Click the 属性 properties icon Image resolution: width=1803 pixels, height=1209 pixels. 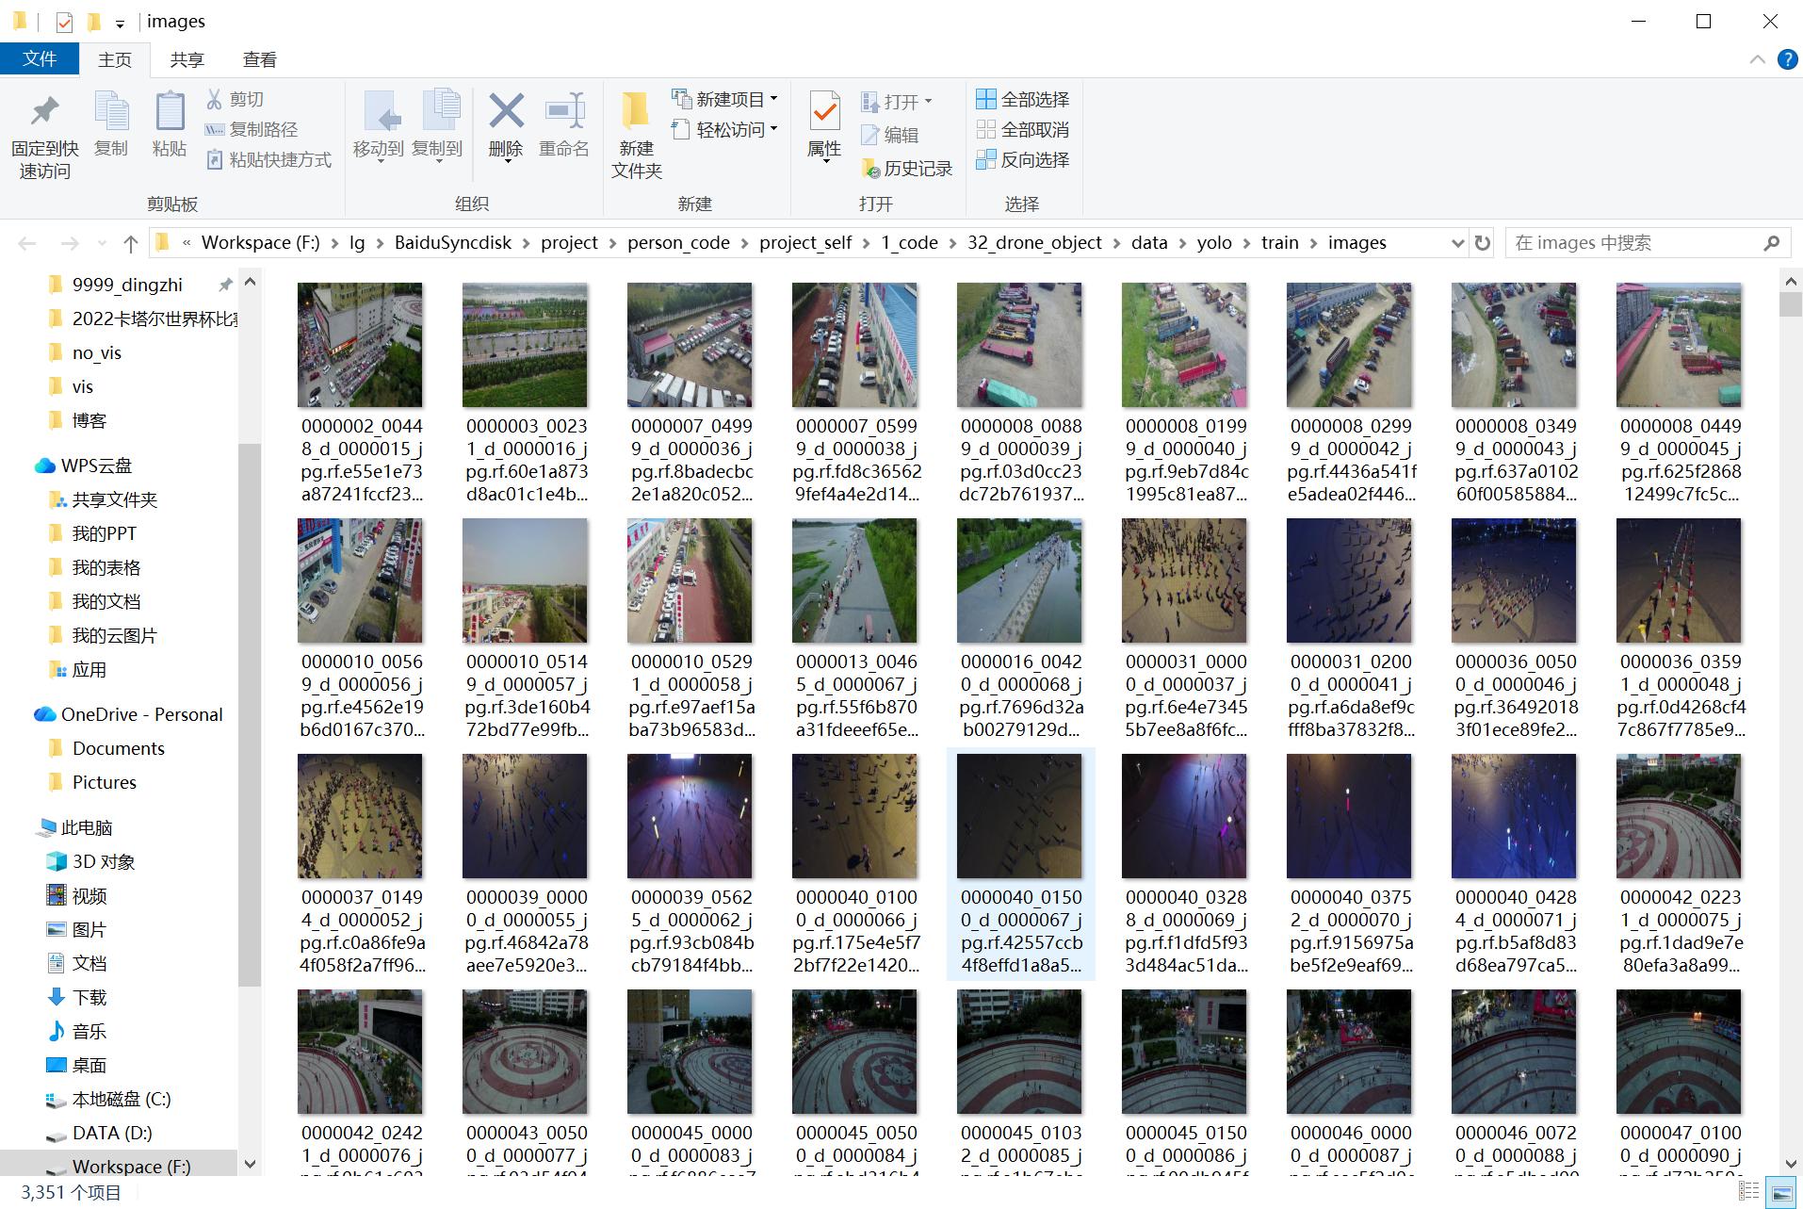point(824,111)
